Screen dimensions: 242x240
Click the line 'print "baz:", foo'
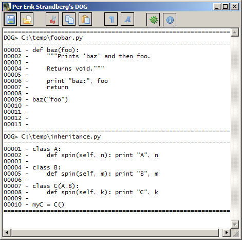77,81
